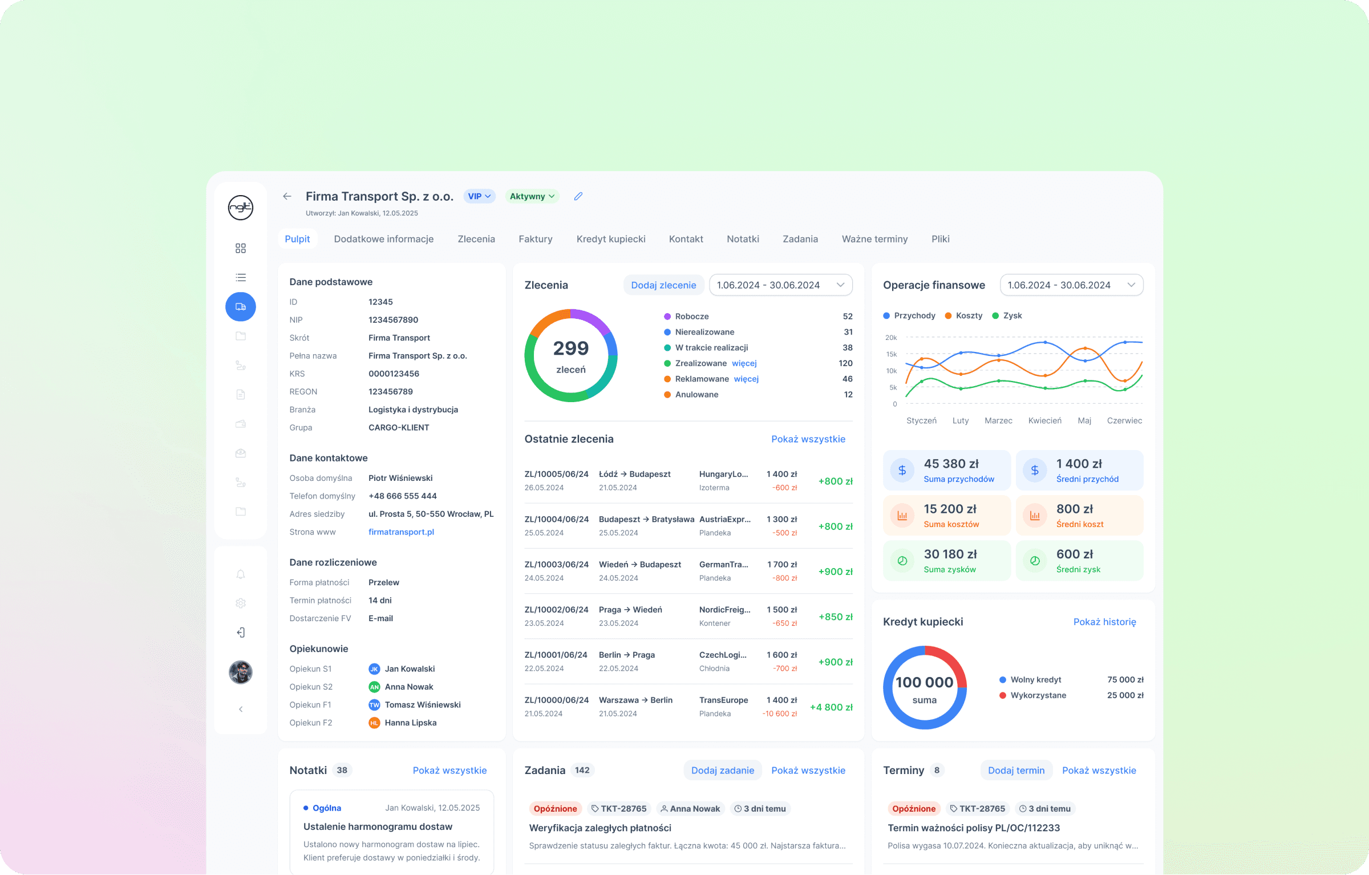Open the settings gear in sidebar
The image size is (1369, 875).
[x=241, y=603]
